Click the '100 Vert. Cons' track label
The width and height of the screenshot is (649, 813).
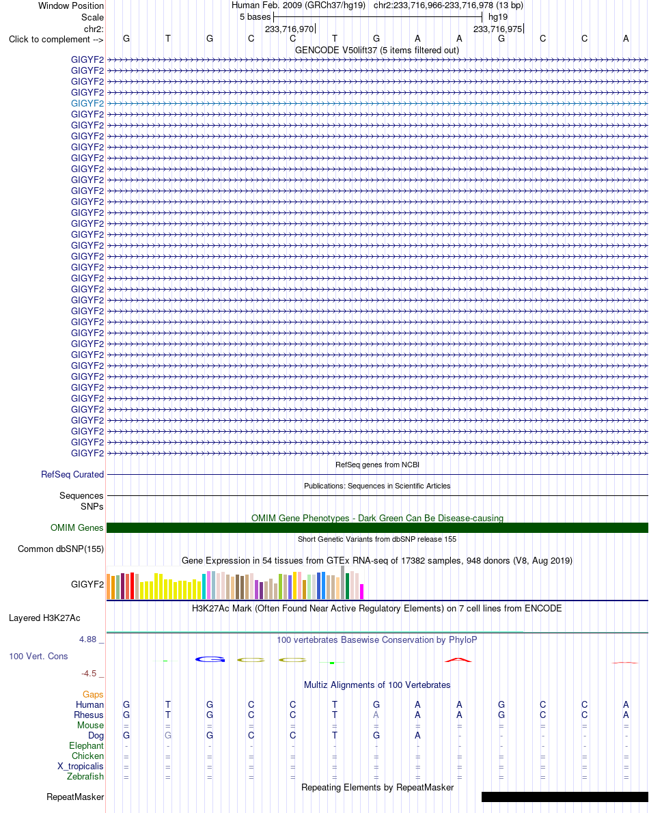coord(38,657)
